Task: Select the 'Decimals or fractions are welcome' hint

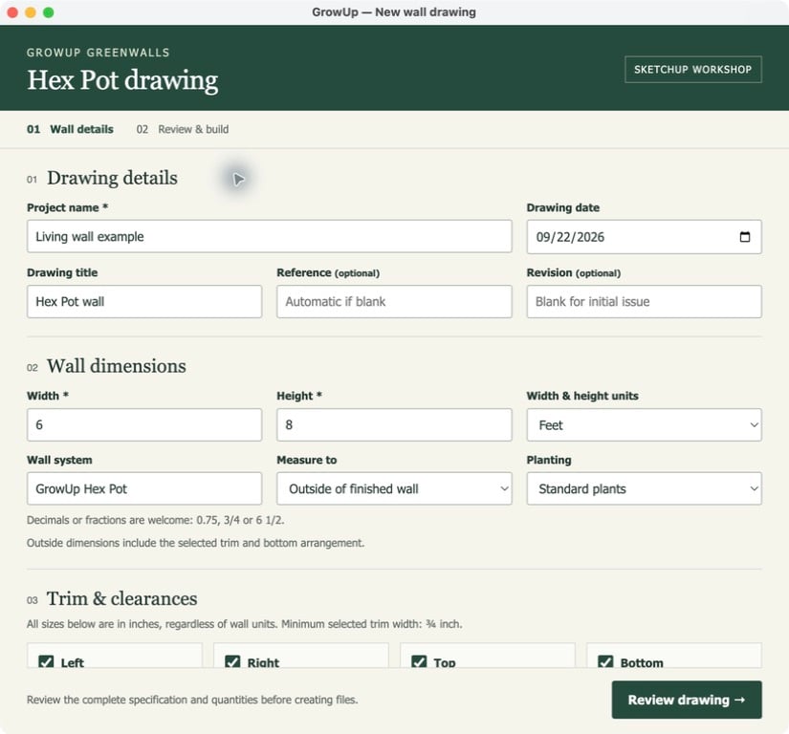Action: tap(156, 520)
